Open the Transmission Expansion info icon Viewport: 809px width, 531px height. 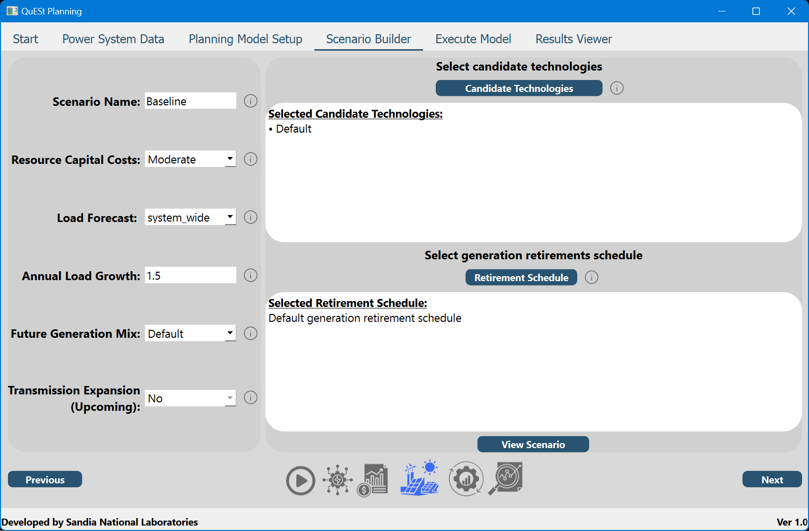pos(251,398)
